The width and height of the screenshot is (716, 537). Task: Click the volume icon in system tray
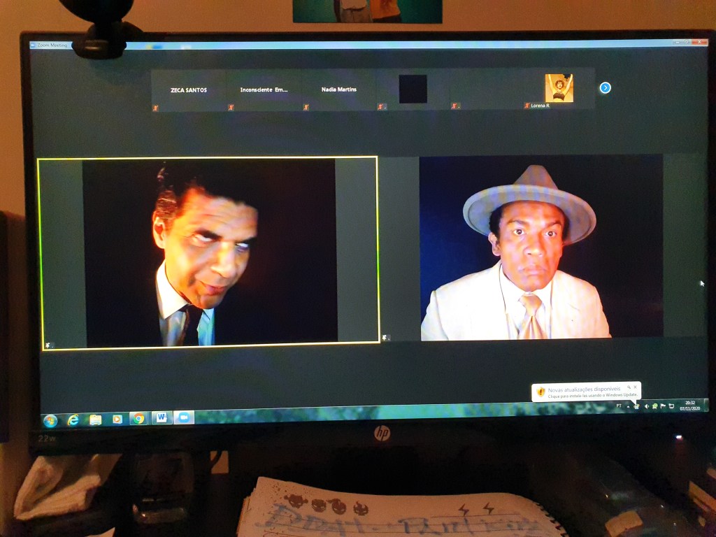coord(646,406)
